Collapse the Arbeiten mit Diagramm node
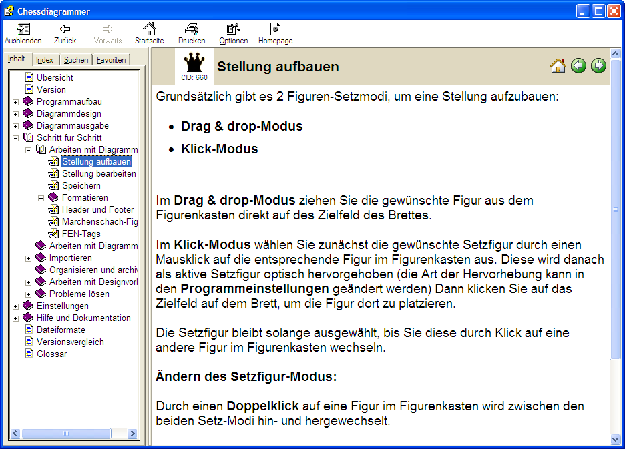Image resolution: width=625 pixels, height=449 pixels. click(28, 151)
